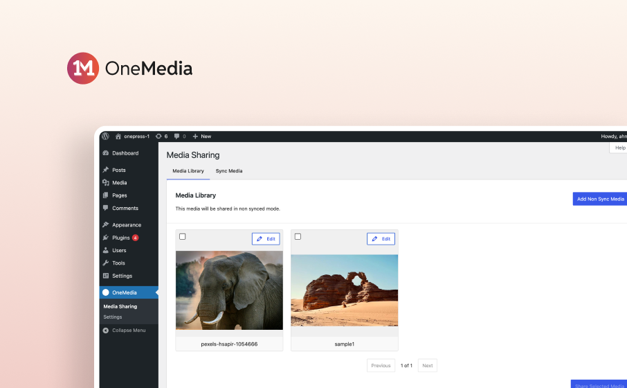Click the Comments sidebar icon
Viewport: 627px width, 388px height.
(106, 208)
